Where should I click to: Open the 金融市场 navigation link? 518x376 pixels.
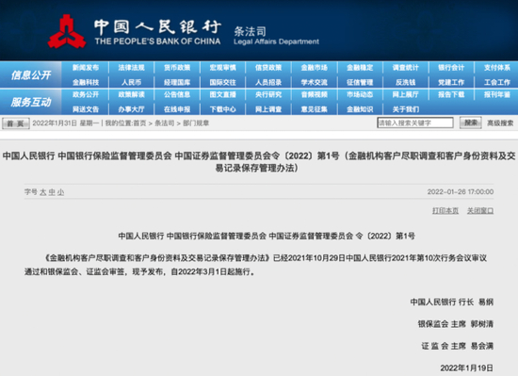click(x=315, y=68)
